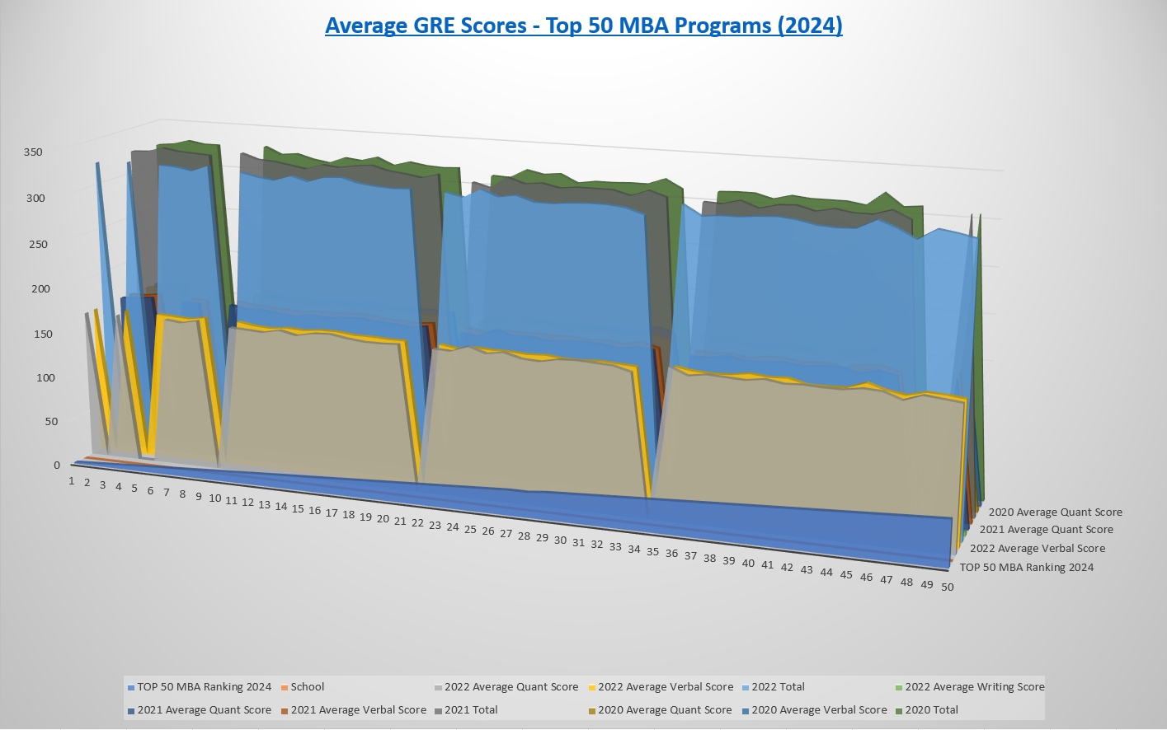Click vertical axis value 0
Screen dimensions: 1167x730
pos(57,466)
